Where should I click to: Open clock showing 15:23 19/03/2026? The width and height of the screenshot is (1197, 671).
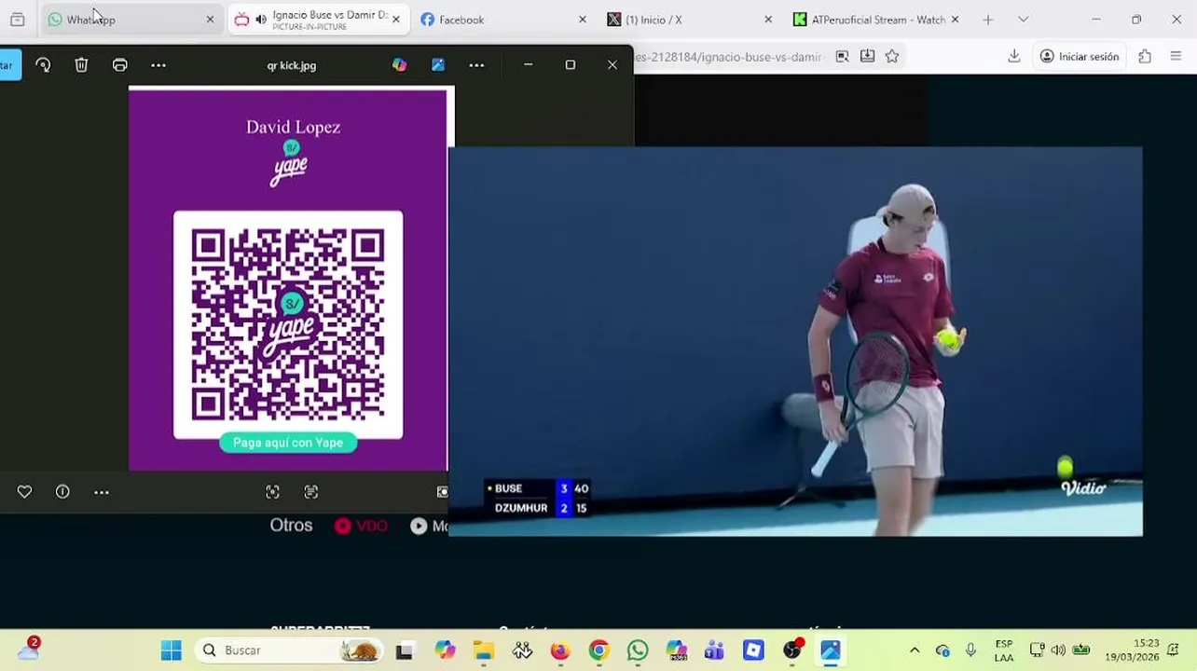pos(1132,650)
